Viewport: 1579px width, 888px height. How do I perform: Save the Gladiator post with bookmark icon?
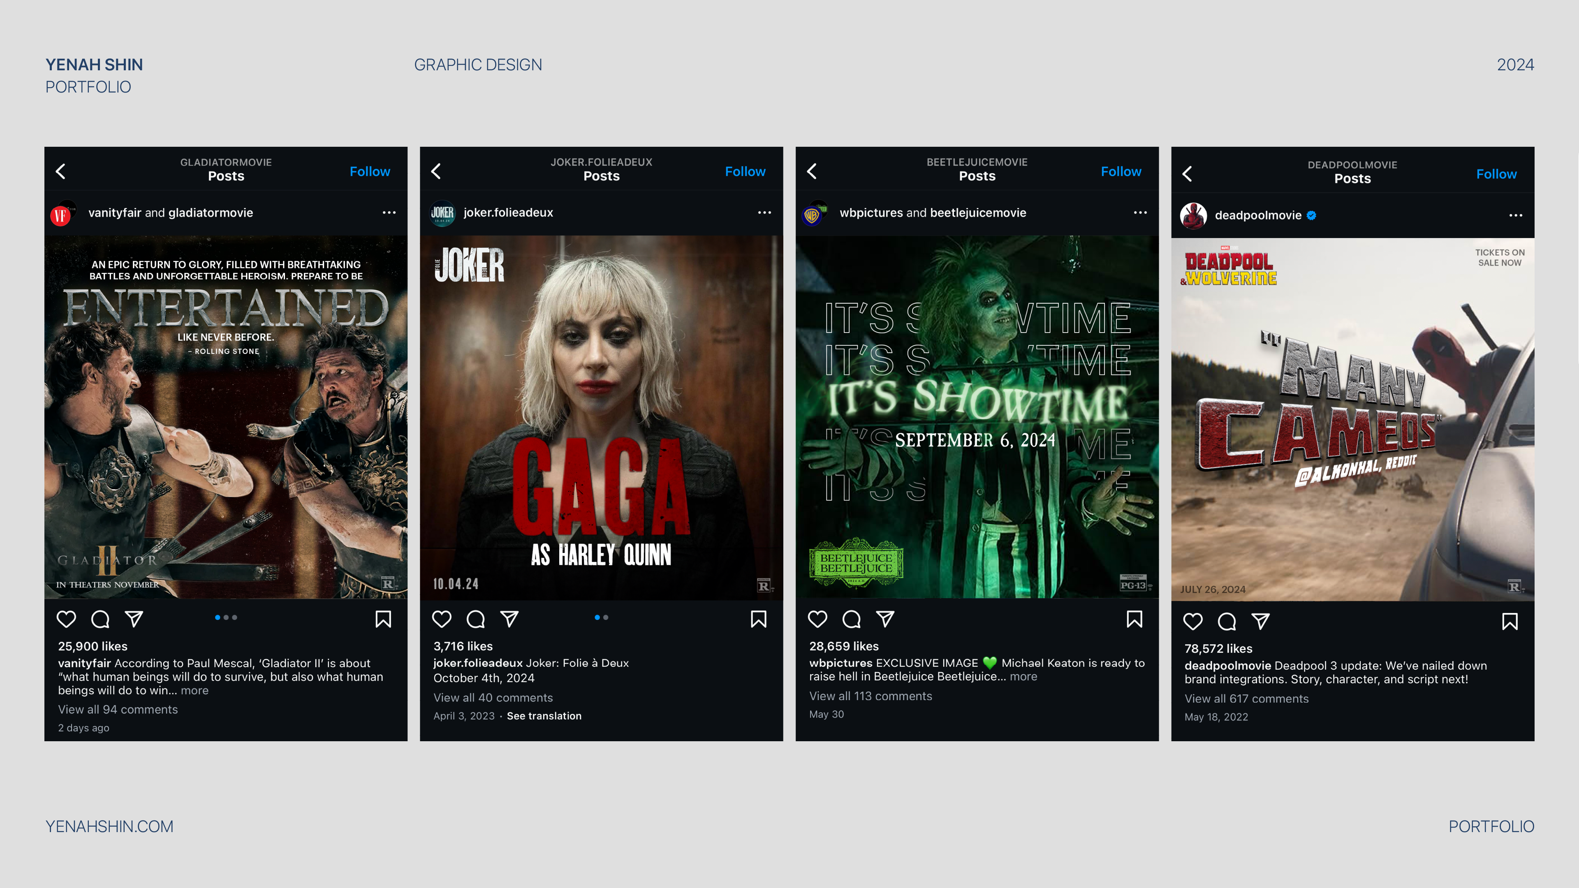click(x=383, y=619)
